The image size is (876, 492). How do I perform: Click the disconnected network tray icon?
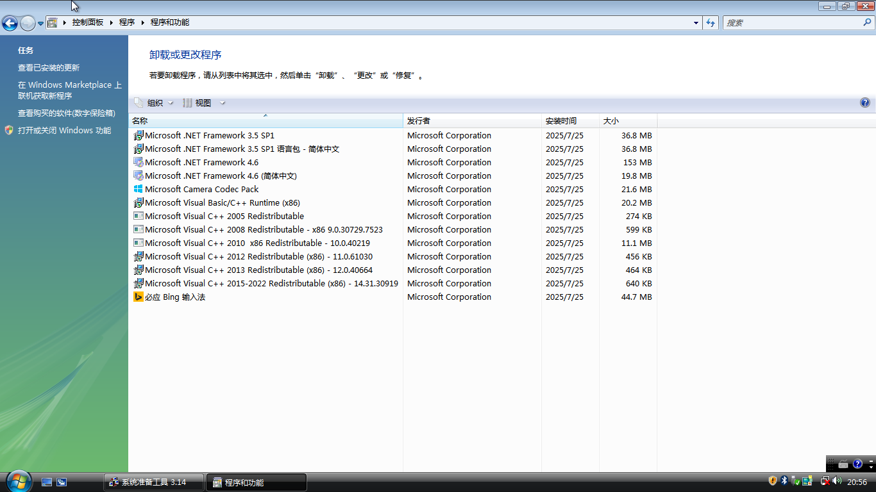tap(825, 480)
